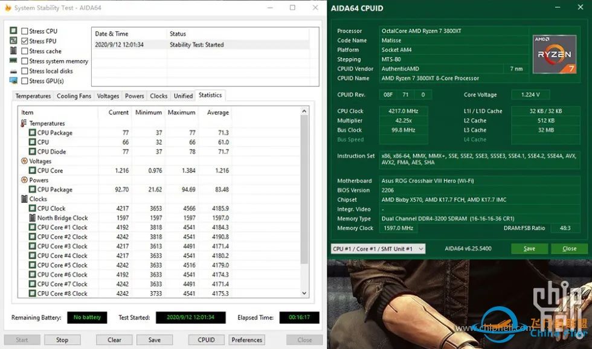This screenshot has width=592, height=349.
Task: Open the Powers tab
Action: point(134,96)
